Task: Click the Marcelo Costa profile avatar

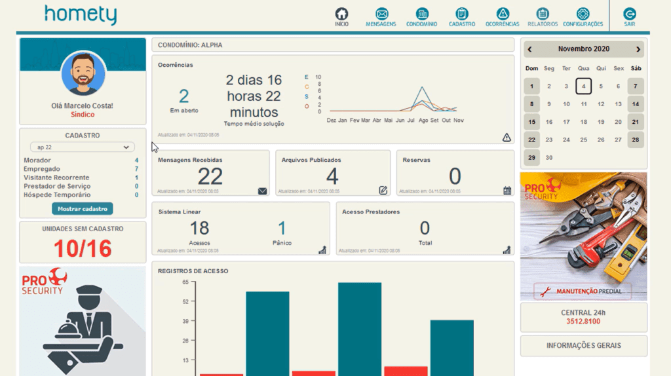Action: click(x=83, y=73)
